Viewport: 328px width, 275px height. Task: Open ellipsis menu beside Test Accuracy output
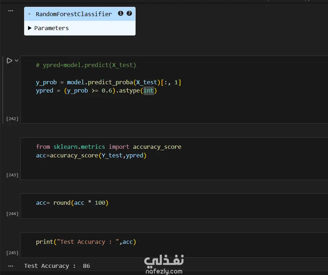tap(10, 266)
